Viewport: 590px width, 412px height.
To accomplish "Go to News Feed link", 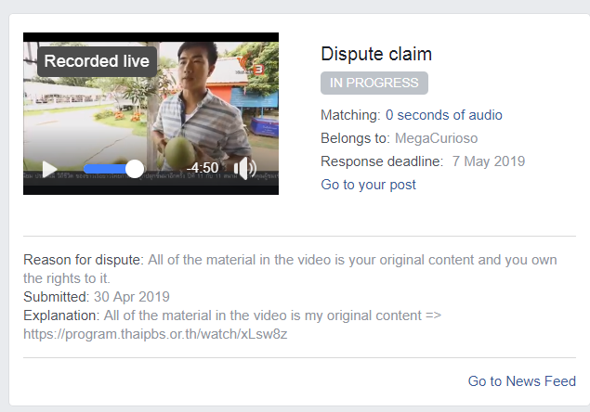I will pyautogui.click(x=522, y=381).
